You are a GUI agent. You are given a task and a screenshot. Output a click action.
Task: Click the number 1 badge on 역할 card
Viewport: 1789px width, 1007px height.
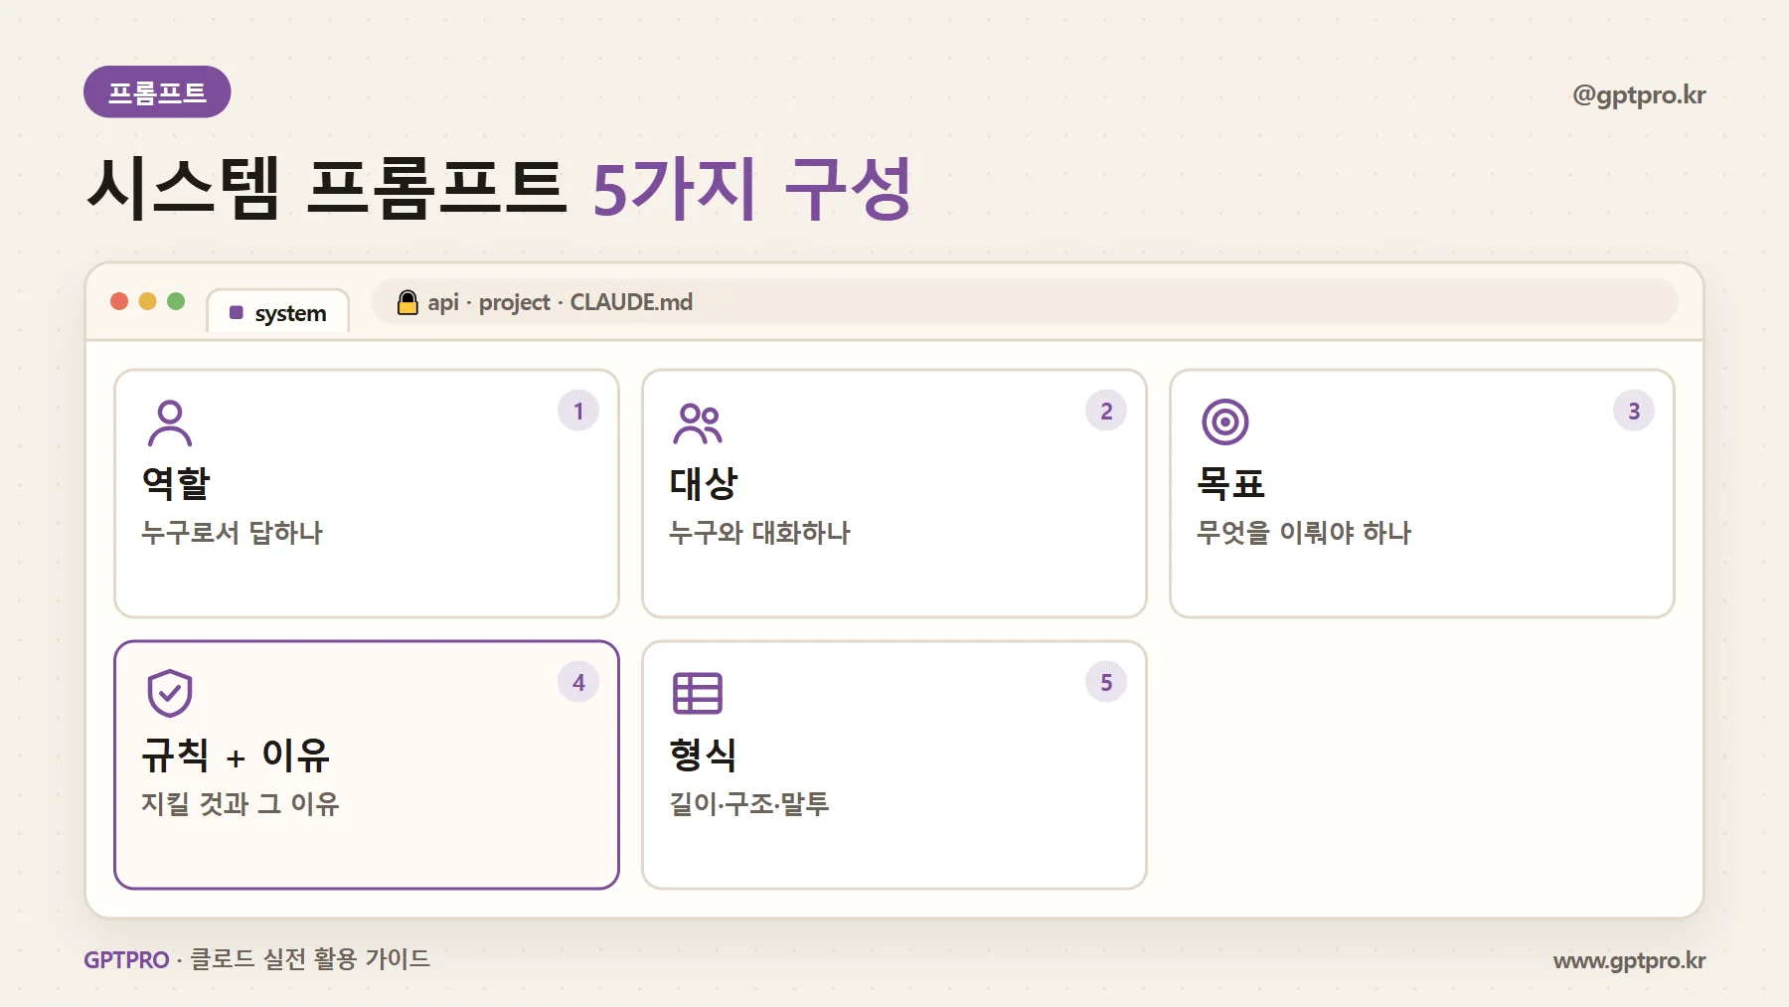point(578,411)
